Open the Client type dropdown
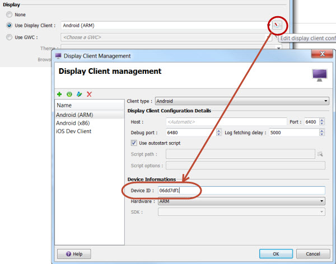336x264 pixels. (242, 101)
